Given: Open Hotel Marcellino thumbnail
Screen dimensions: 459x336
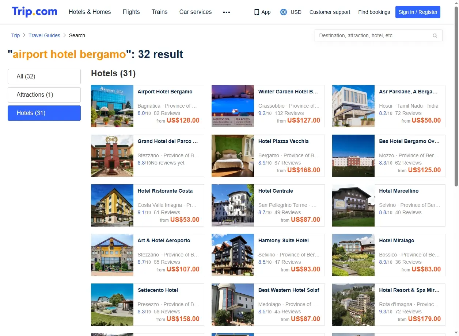Looking at the screenshot, I should 353,205.
